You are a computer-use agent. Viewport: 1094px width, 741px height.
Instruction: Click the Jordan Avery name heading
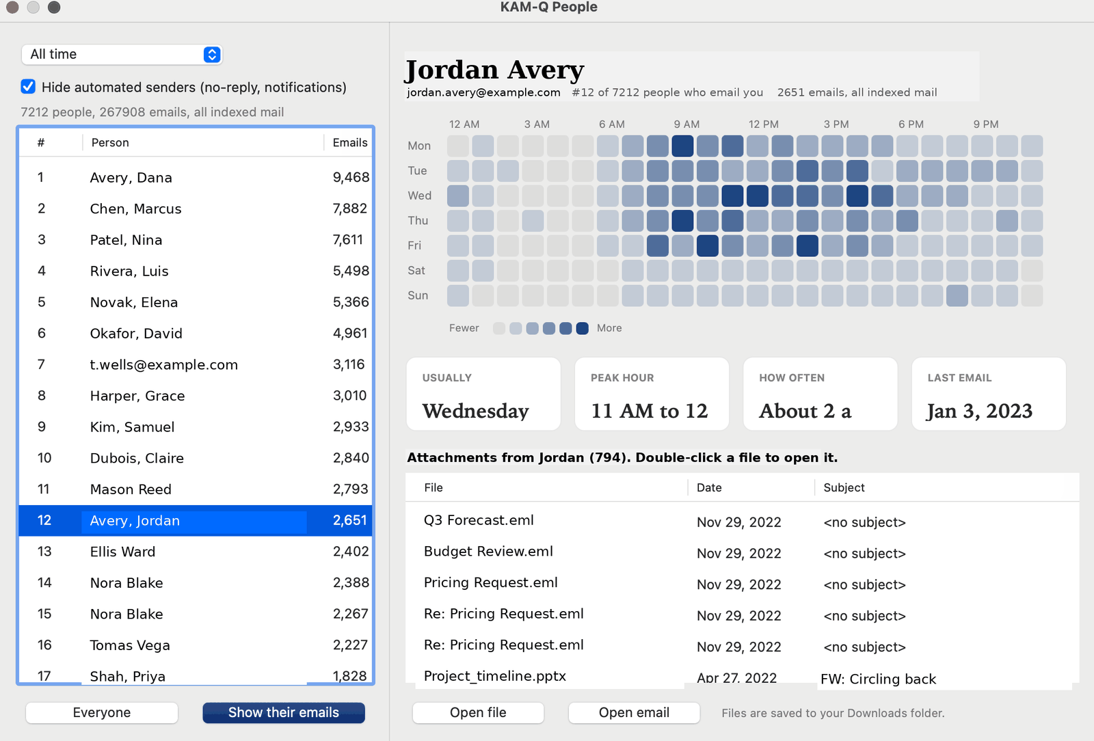(x=494, y=69)
